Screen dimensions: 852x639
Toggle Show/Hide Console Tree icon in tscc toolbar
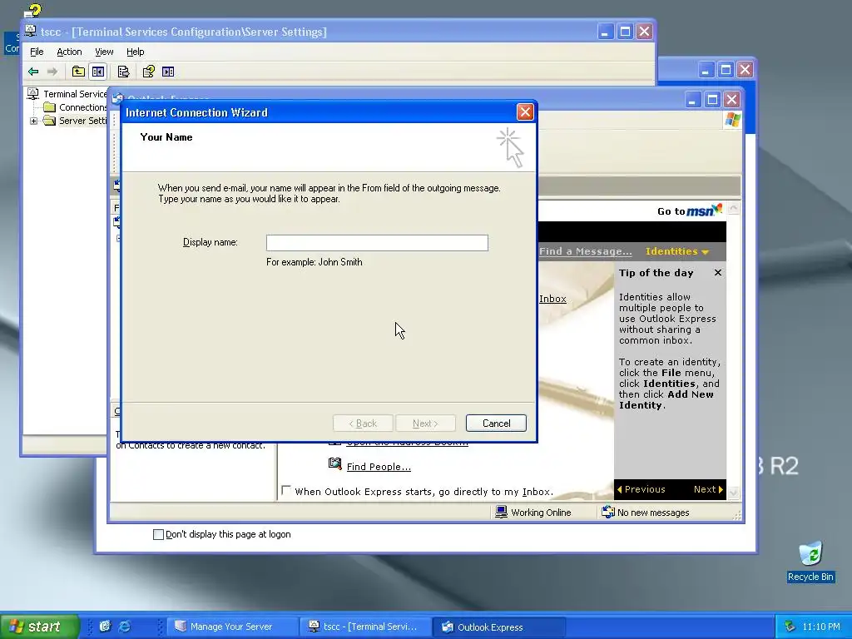[x=98, y=72]
